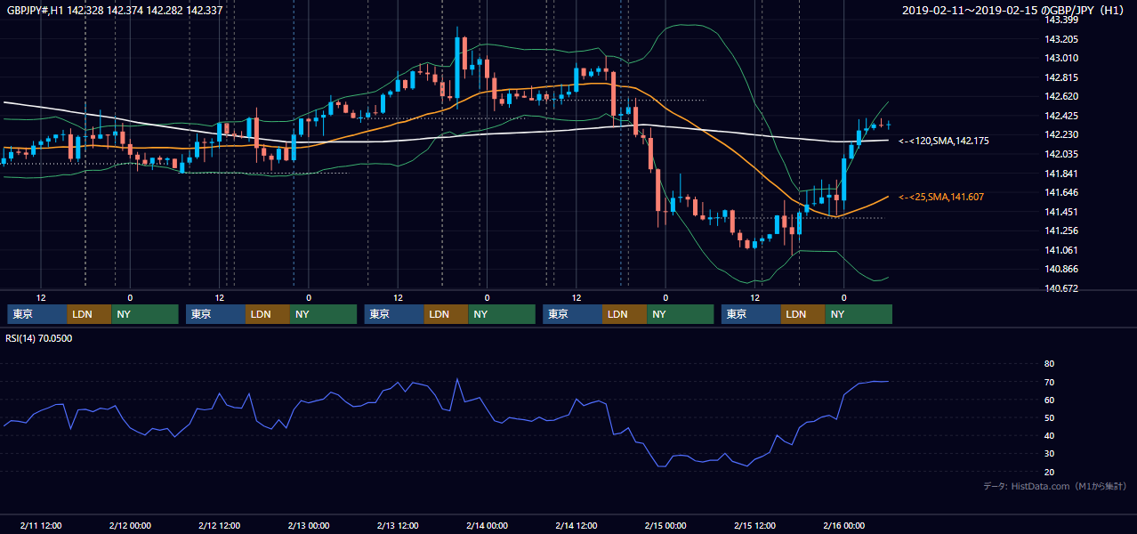1137x534 pixels.
Task: Click the RSI(14) 70.0500 indicator label
Action: (39, 338)
